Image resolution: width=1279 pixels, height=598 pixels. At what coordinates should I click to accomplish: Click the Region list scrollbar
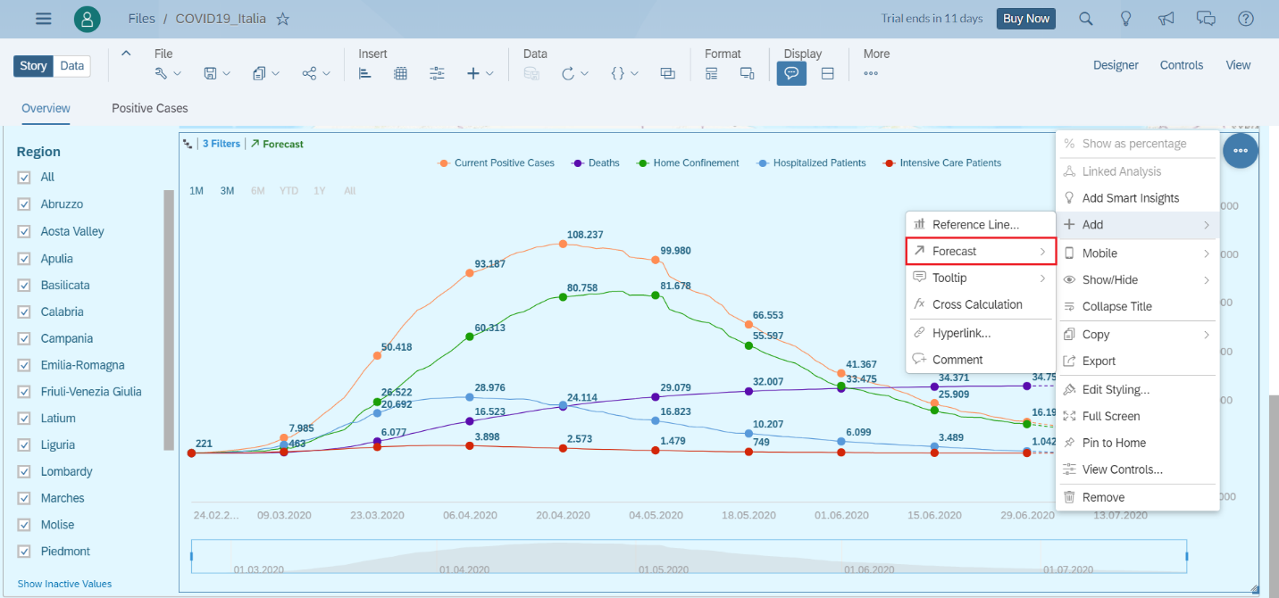[169, 320]
